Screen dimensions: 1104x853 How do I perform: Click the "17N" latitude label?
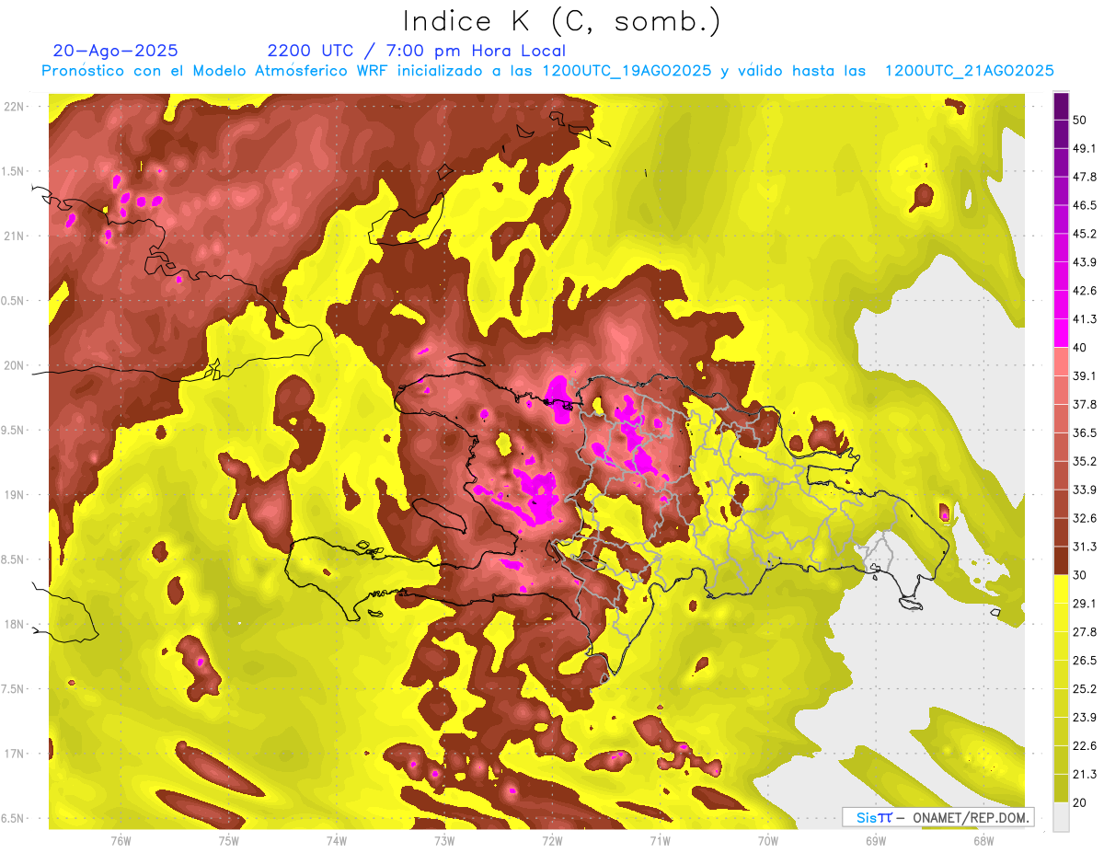pos(14,754)
